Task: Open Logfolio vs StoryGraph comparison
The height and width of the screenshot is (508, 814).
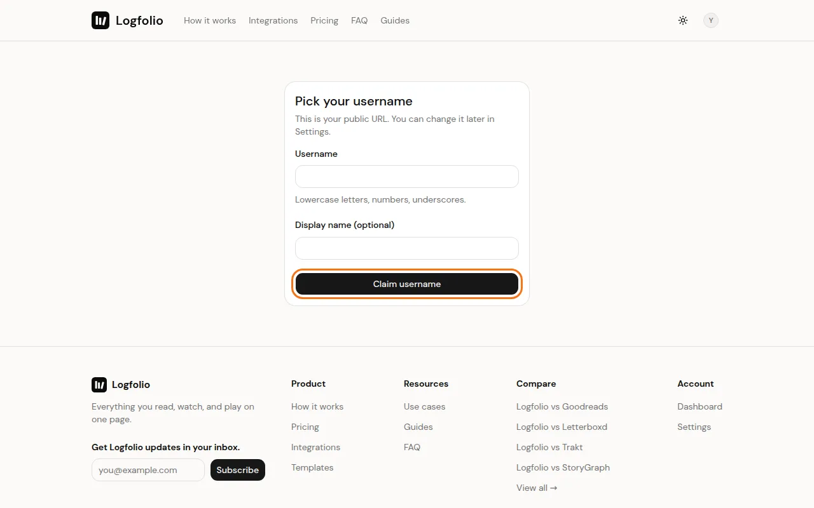Action: pos(563,467)
